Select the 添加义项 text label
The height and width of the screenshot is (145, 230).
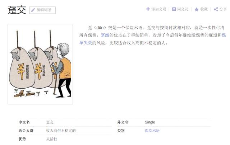coord(158,9)
